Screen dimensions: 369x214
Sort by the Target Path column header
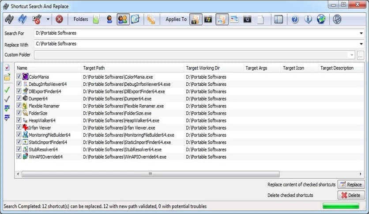pyautogui.click(x=132, y=68)
